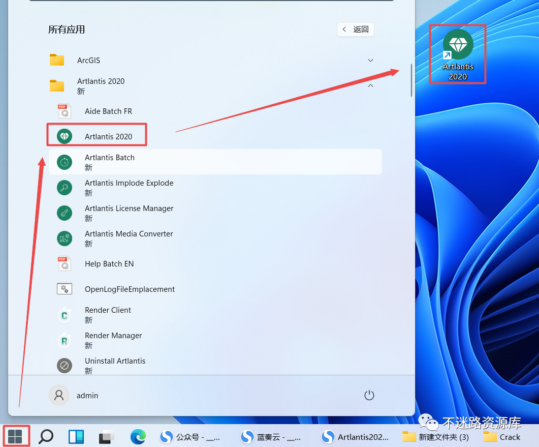This screenshot has width=539, height=447.
Task: Click the Artlantis 2020 gem icon in app list
Action: (x=65, y=136)
